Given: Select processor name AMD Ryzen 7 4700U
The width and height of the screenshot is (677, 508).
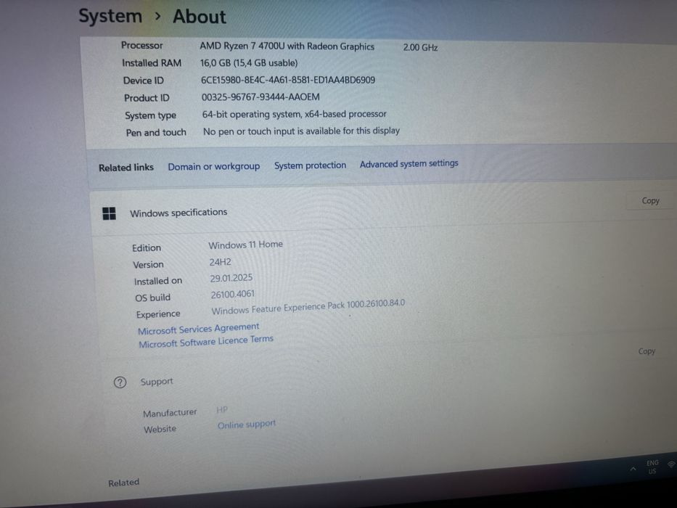Looking at the screenshot, I should pos(287,46).
